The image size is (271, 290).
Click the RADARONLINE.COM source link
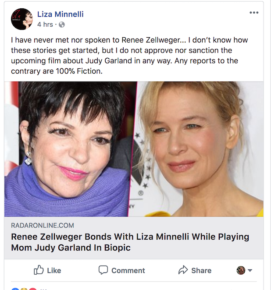pyautogui.click(x=43, y=226)
